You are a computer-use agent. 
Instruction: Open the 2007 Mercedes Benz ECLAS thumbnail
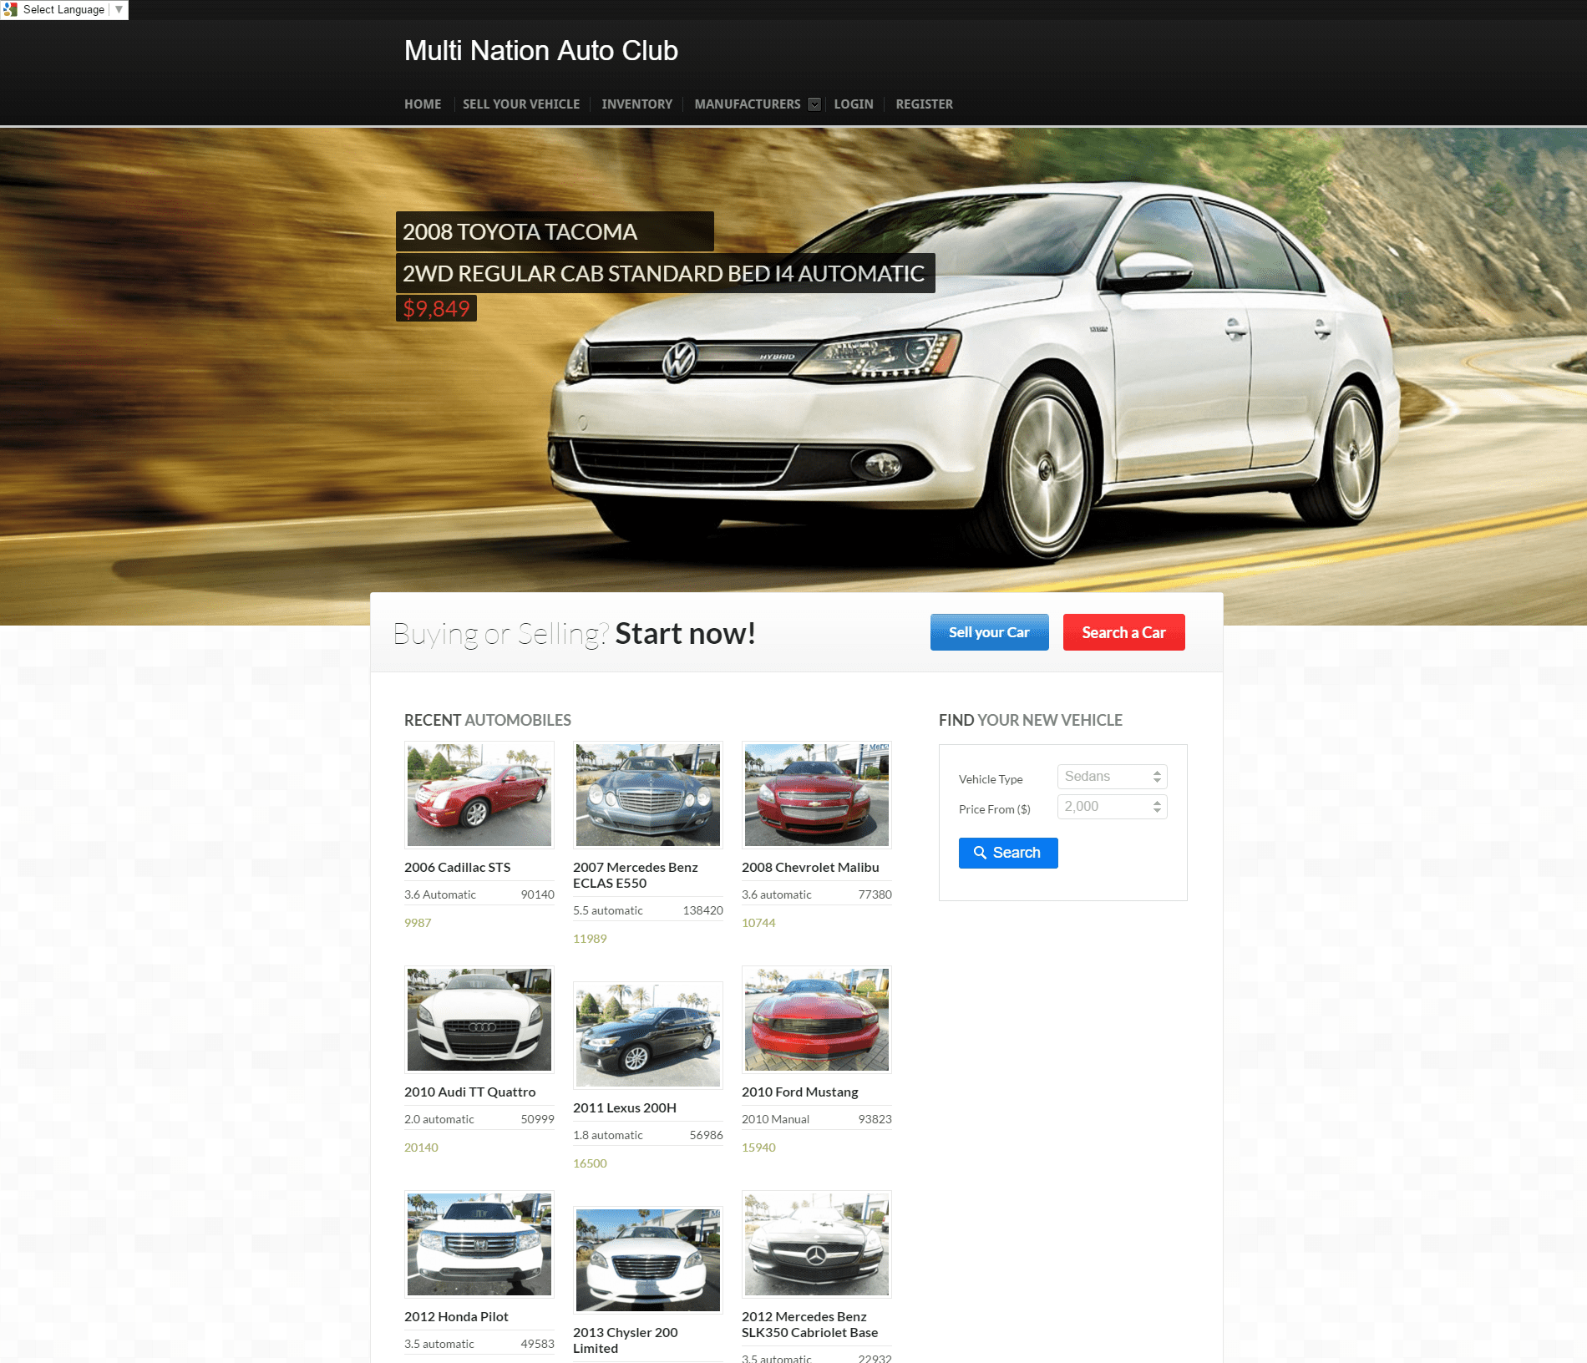point(648,795)
